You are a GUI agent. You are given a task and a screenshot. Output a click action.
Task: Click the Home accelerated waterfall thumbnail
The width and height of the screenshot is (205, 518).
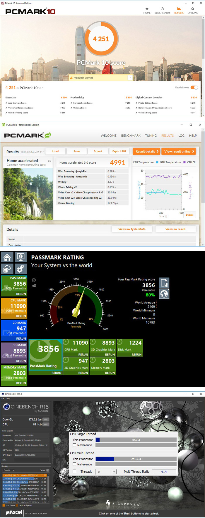[x=28, y=194]
